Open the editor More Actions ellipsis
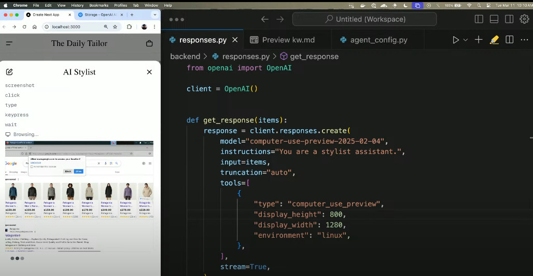533x276 pixels. pos(525,40)
